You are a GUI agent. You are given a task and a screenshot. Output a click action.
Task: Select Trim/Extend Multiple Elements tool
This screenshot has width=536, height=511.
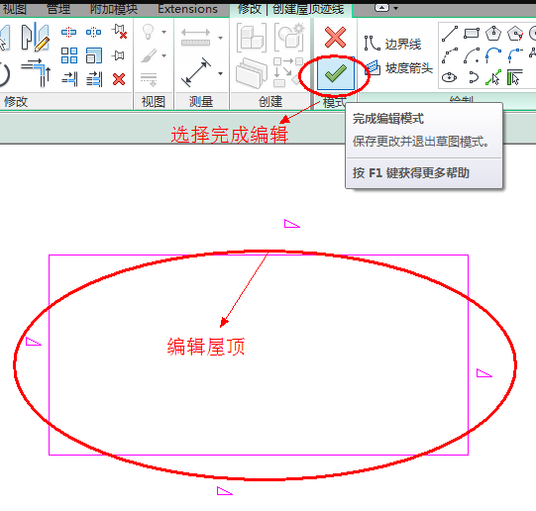[94, 79]
